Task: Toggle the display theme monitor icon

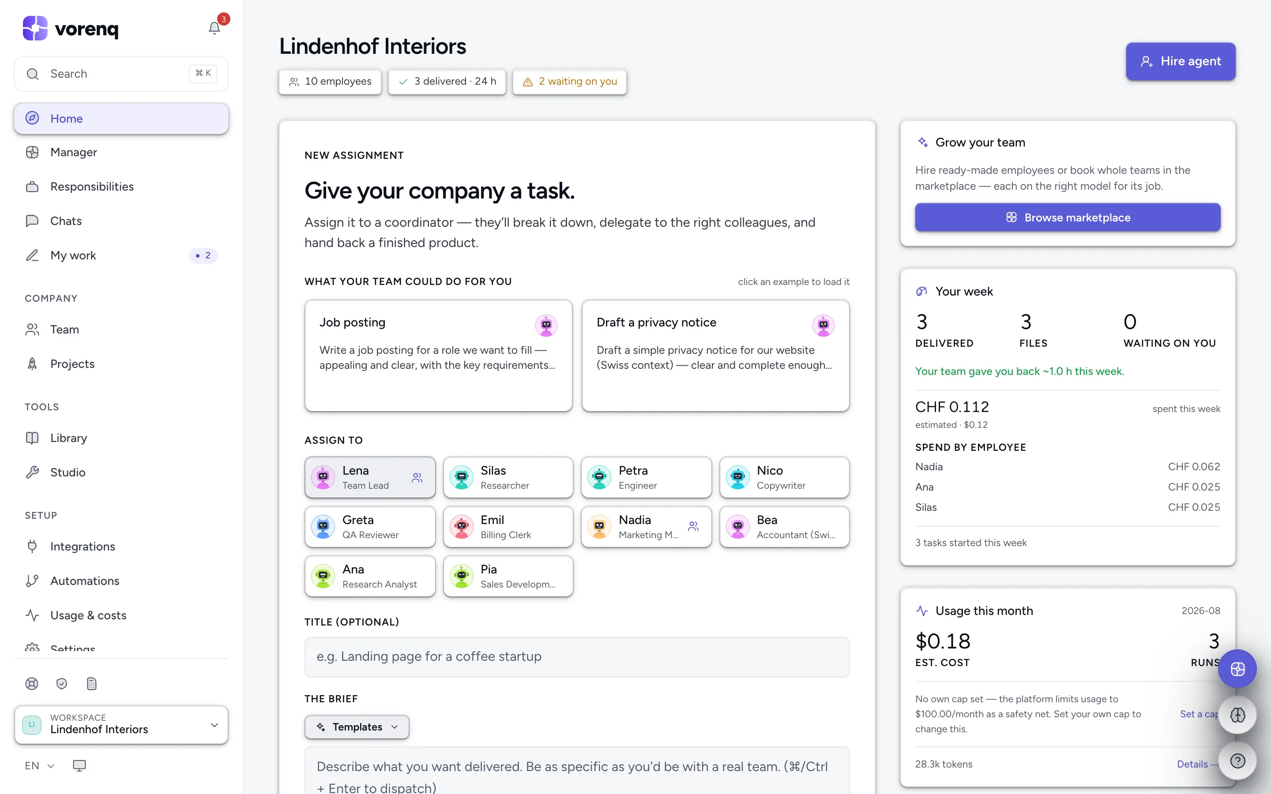Action: point(79,766)
